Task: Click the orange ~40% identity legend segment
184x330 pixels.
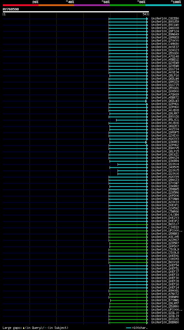Action: [x=56, y=5]
